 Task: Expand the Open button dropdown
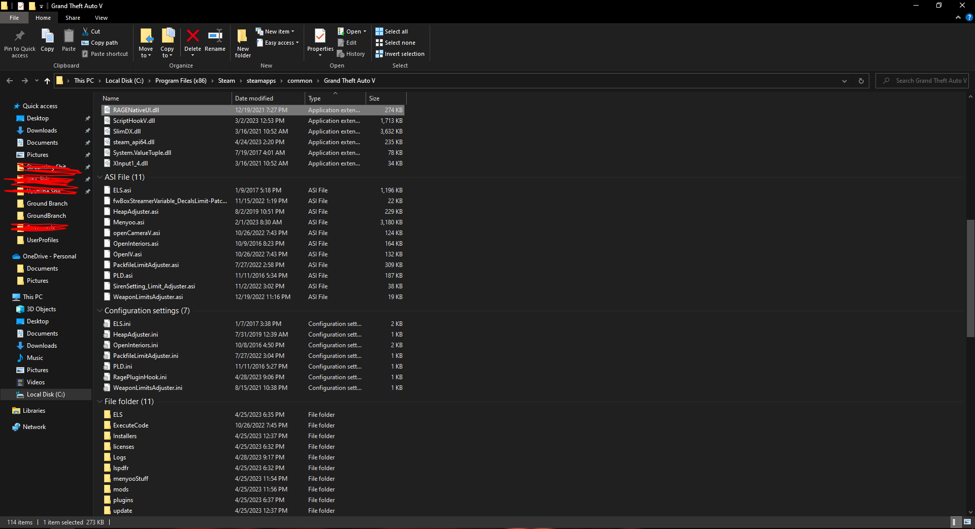pyautogui.click(x=365, y=31)
